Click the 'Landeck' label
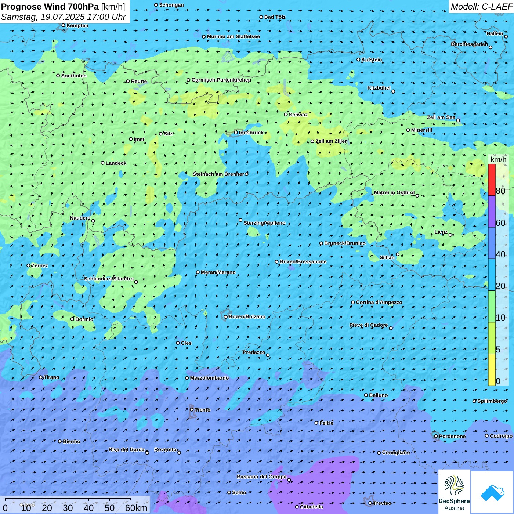 (116, 163)
